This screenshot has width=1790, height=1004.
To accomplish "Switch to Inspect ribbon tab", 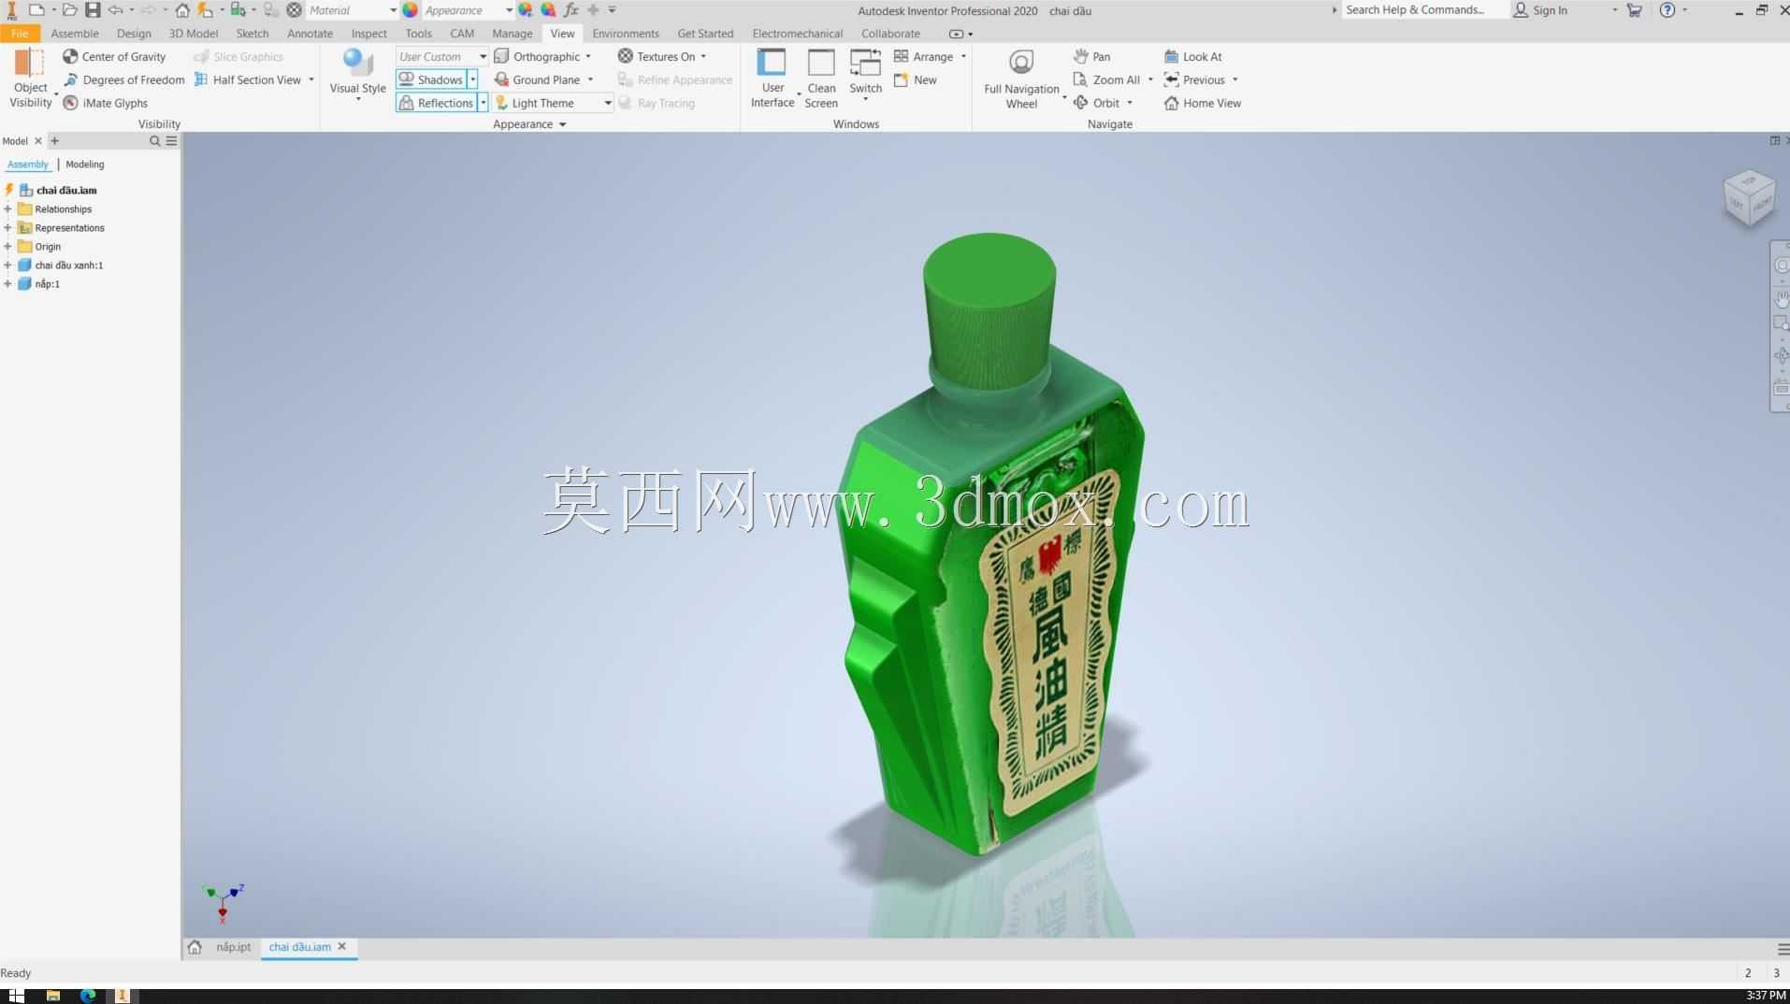I will (369, 34).
